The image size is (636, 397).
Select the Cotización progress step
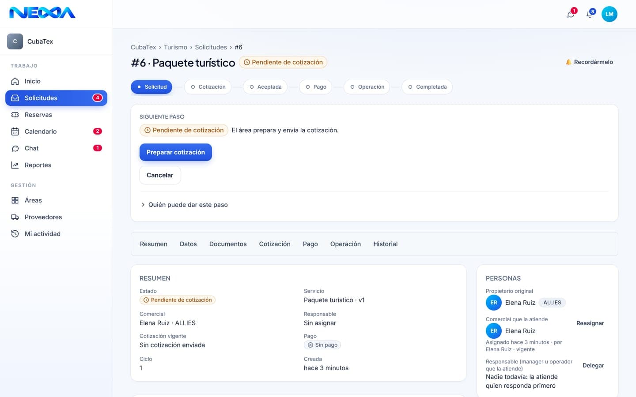tap(208, 87)
